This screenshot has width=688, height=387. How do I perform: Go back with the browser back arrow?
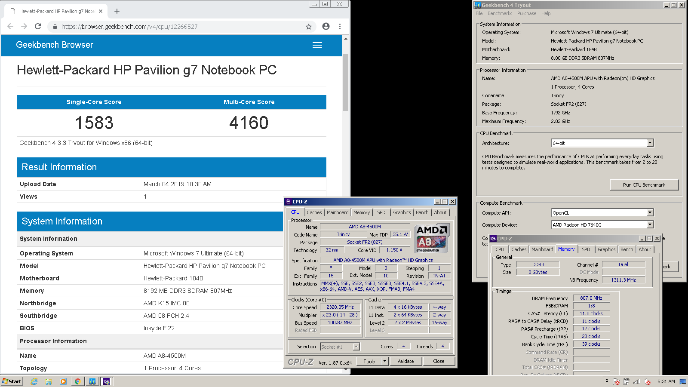click(x=10, y=26)
